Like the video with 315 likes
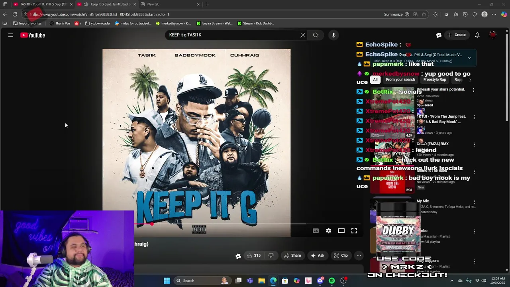 point(253,256)
